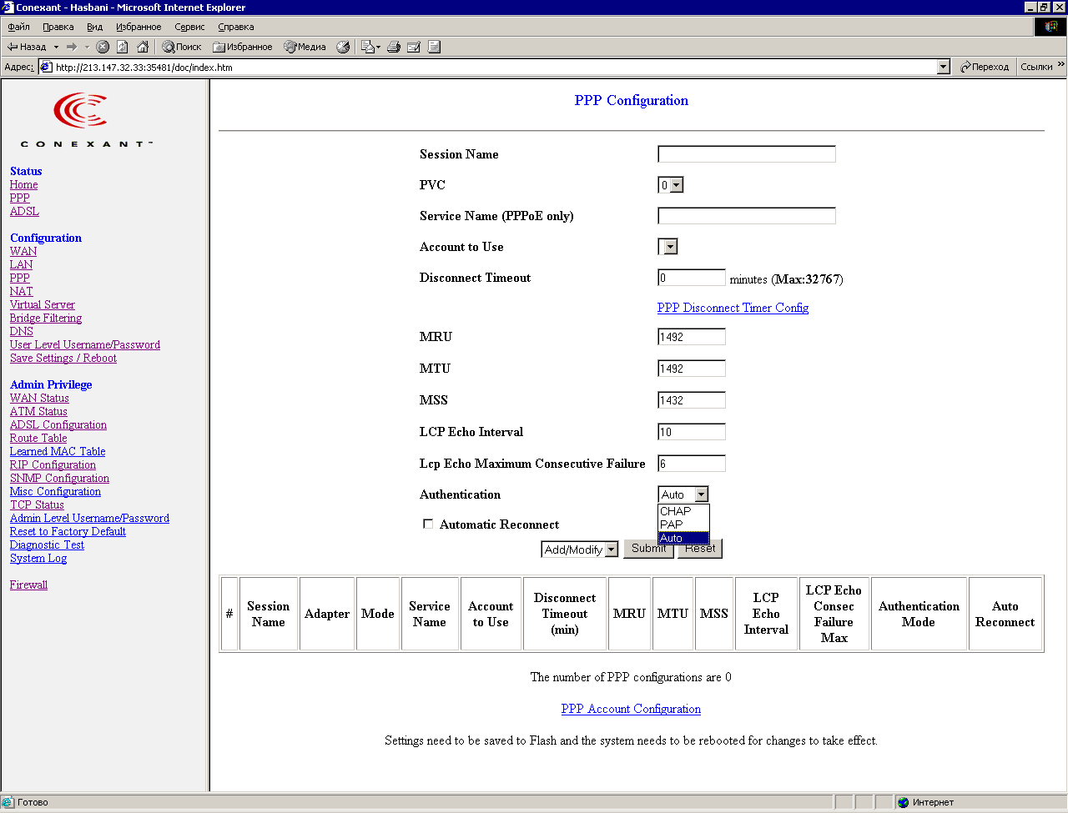Open the Избранное favorites toolbar button
Image resolution: width=1068 pixels, height=813 pixels.
(243, 47)
